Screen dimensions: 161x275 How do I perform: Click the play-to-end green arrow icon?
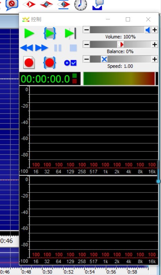click(x=70, y=33)
